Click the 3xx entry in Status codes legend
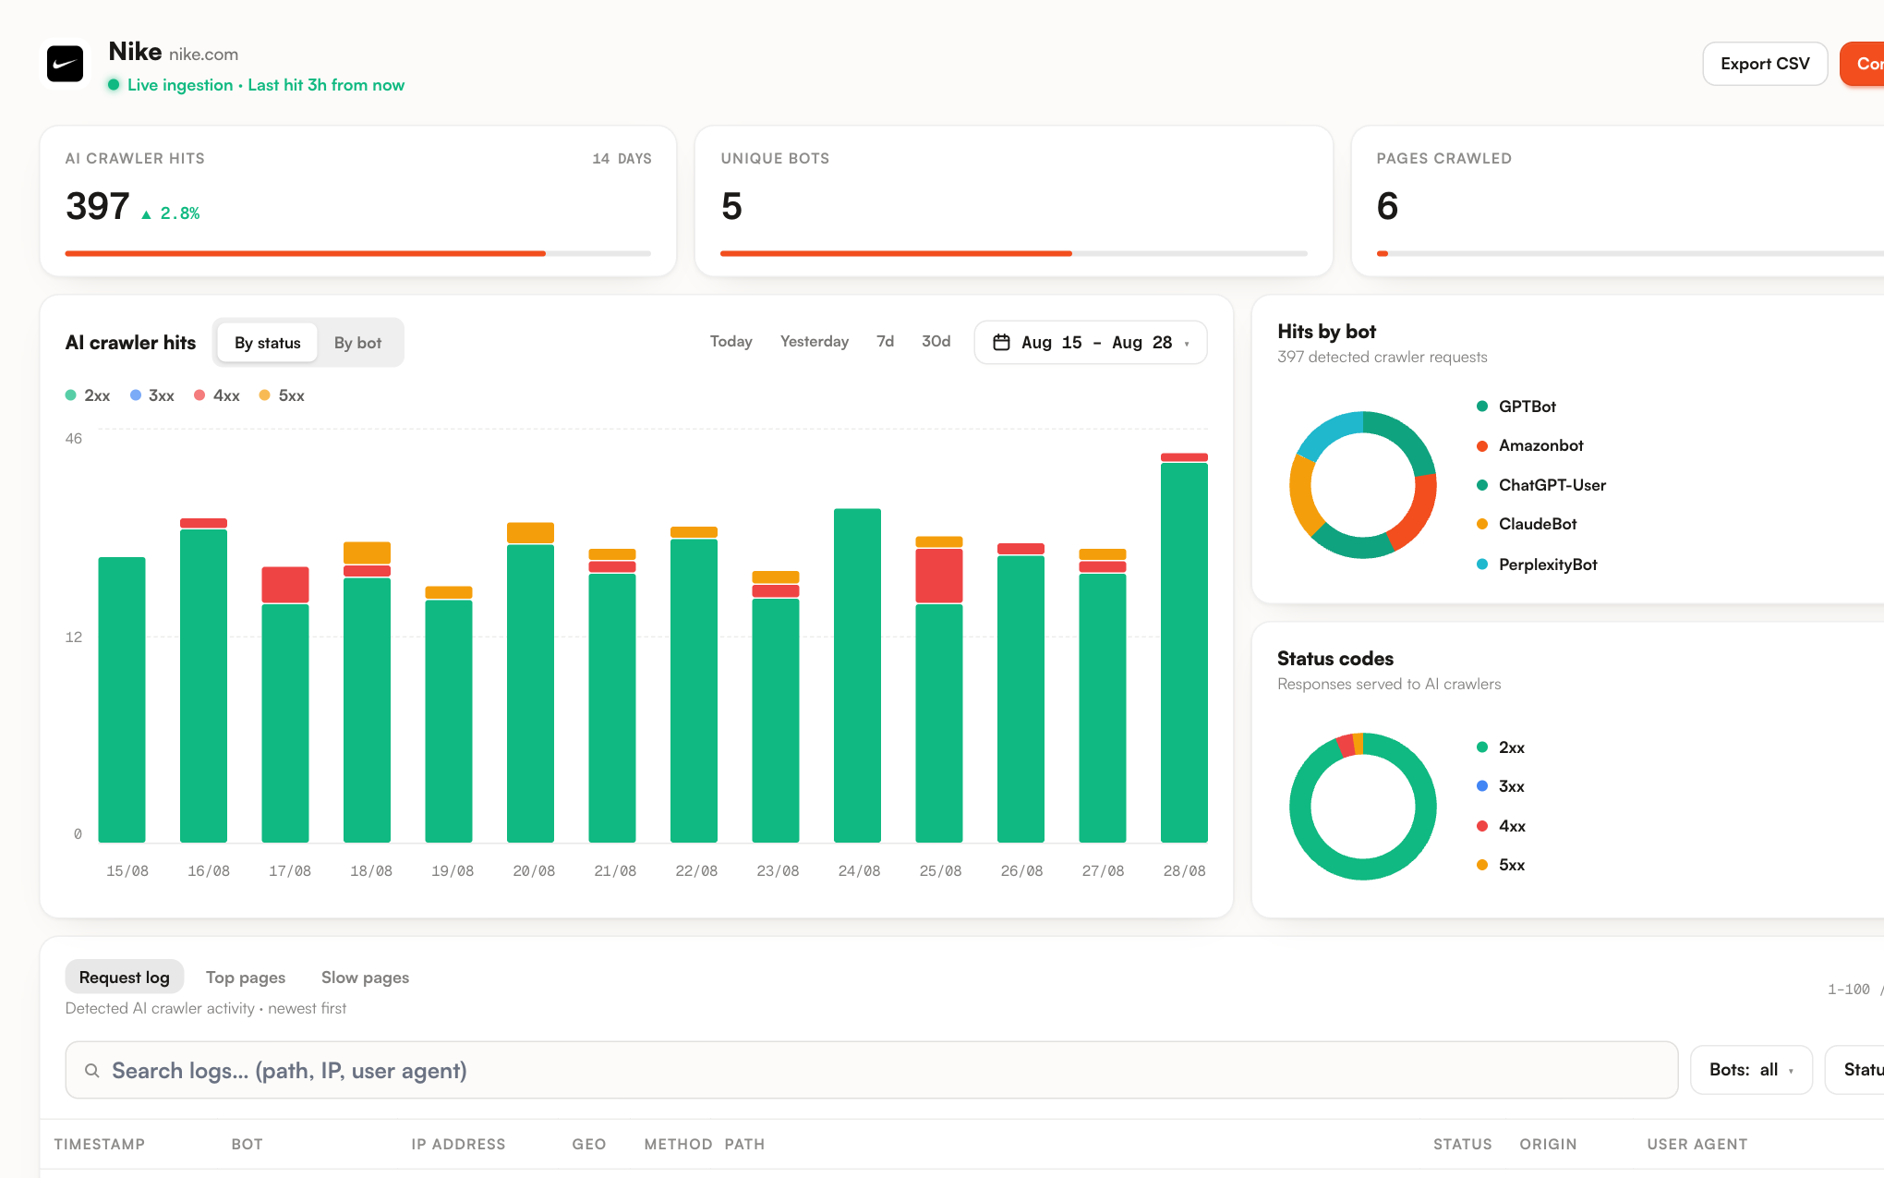 click(1501, 786)
